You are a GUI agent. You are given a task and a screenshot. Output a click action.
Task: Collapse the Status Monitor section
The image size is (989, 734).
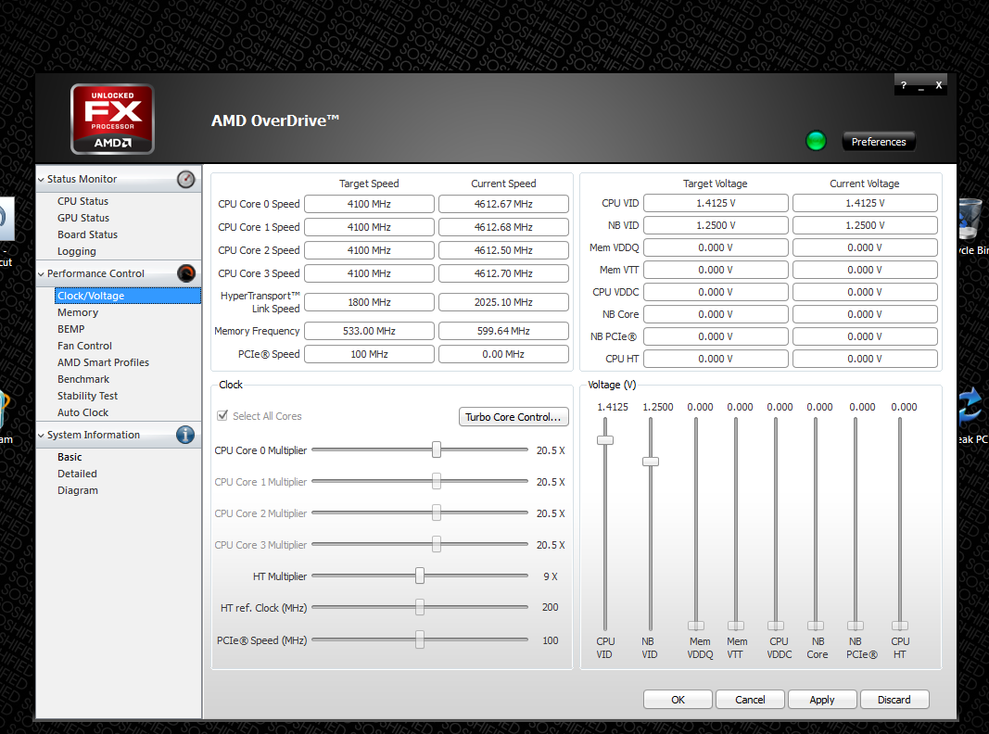pos(41,180)
